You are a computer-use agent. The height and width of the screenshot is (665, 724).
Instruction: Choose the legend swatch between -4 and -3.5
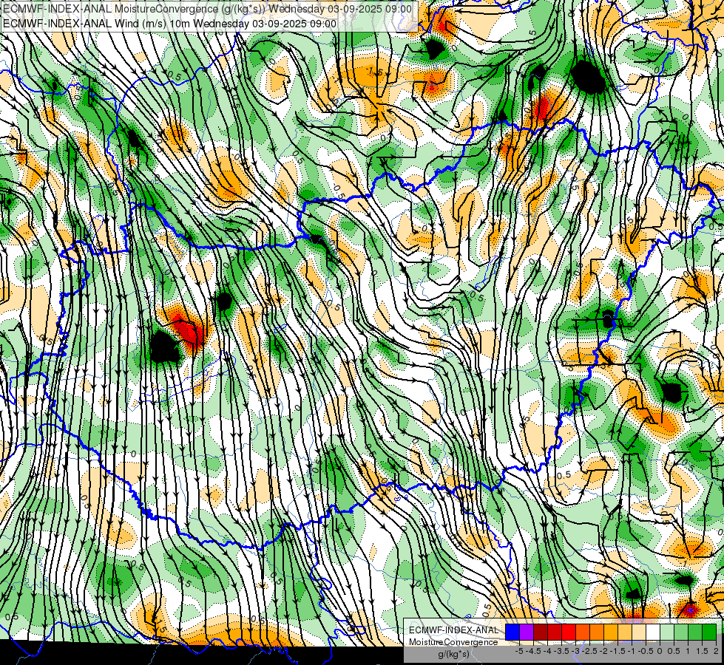click(555, 632)
